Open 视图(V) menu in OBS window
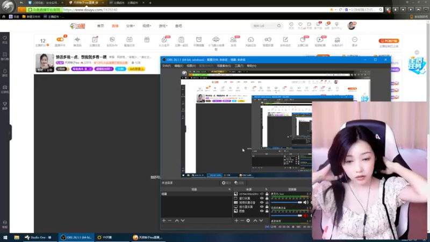Screen dimensions: 430x242 tap(191, 66)
